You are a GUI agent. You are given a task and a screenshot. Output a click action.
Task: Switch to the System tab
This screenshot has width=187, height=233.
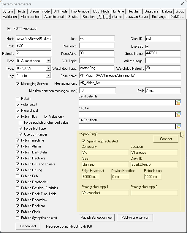pyautogui.click(x=8, y=11)
